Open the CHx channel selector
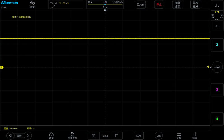The image size is (224, 140). 159,136
